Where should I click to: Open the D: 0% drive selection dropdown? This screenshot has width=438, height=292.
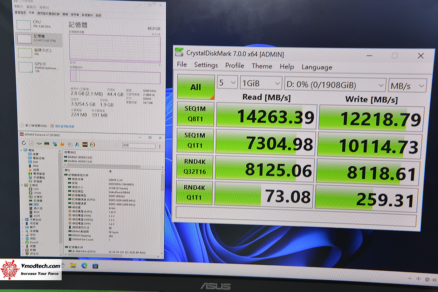tap(335, 85)
